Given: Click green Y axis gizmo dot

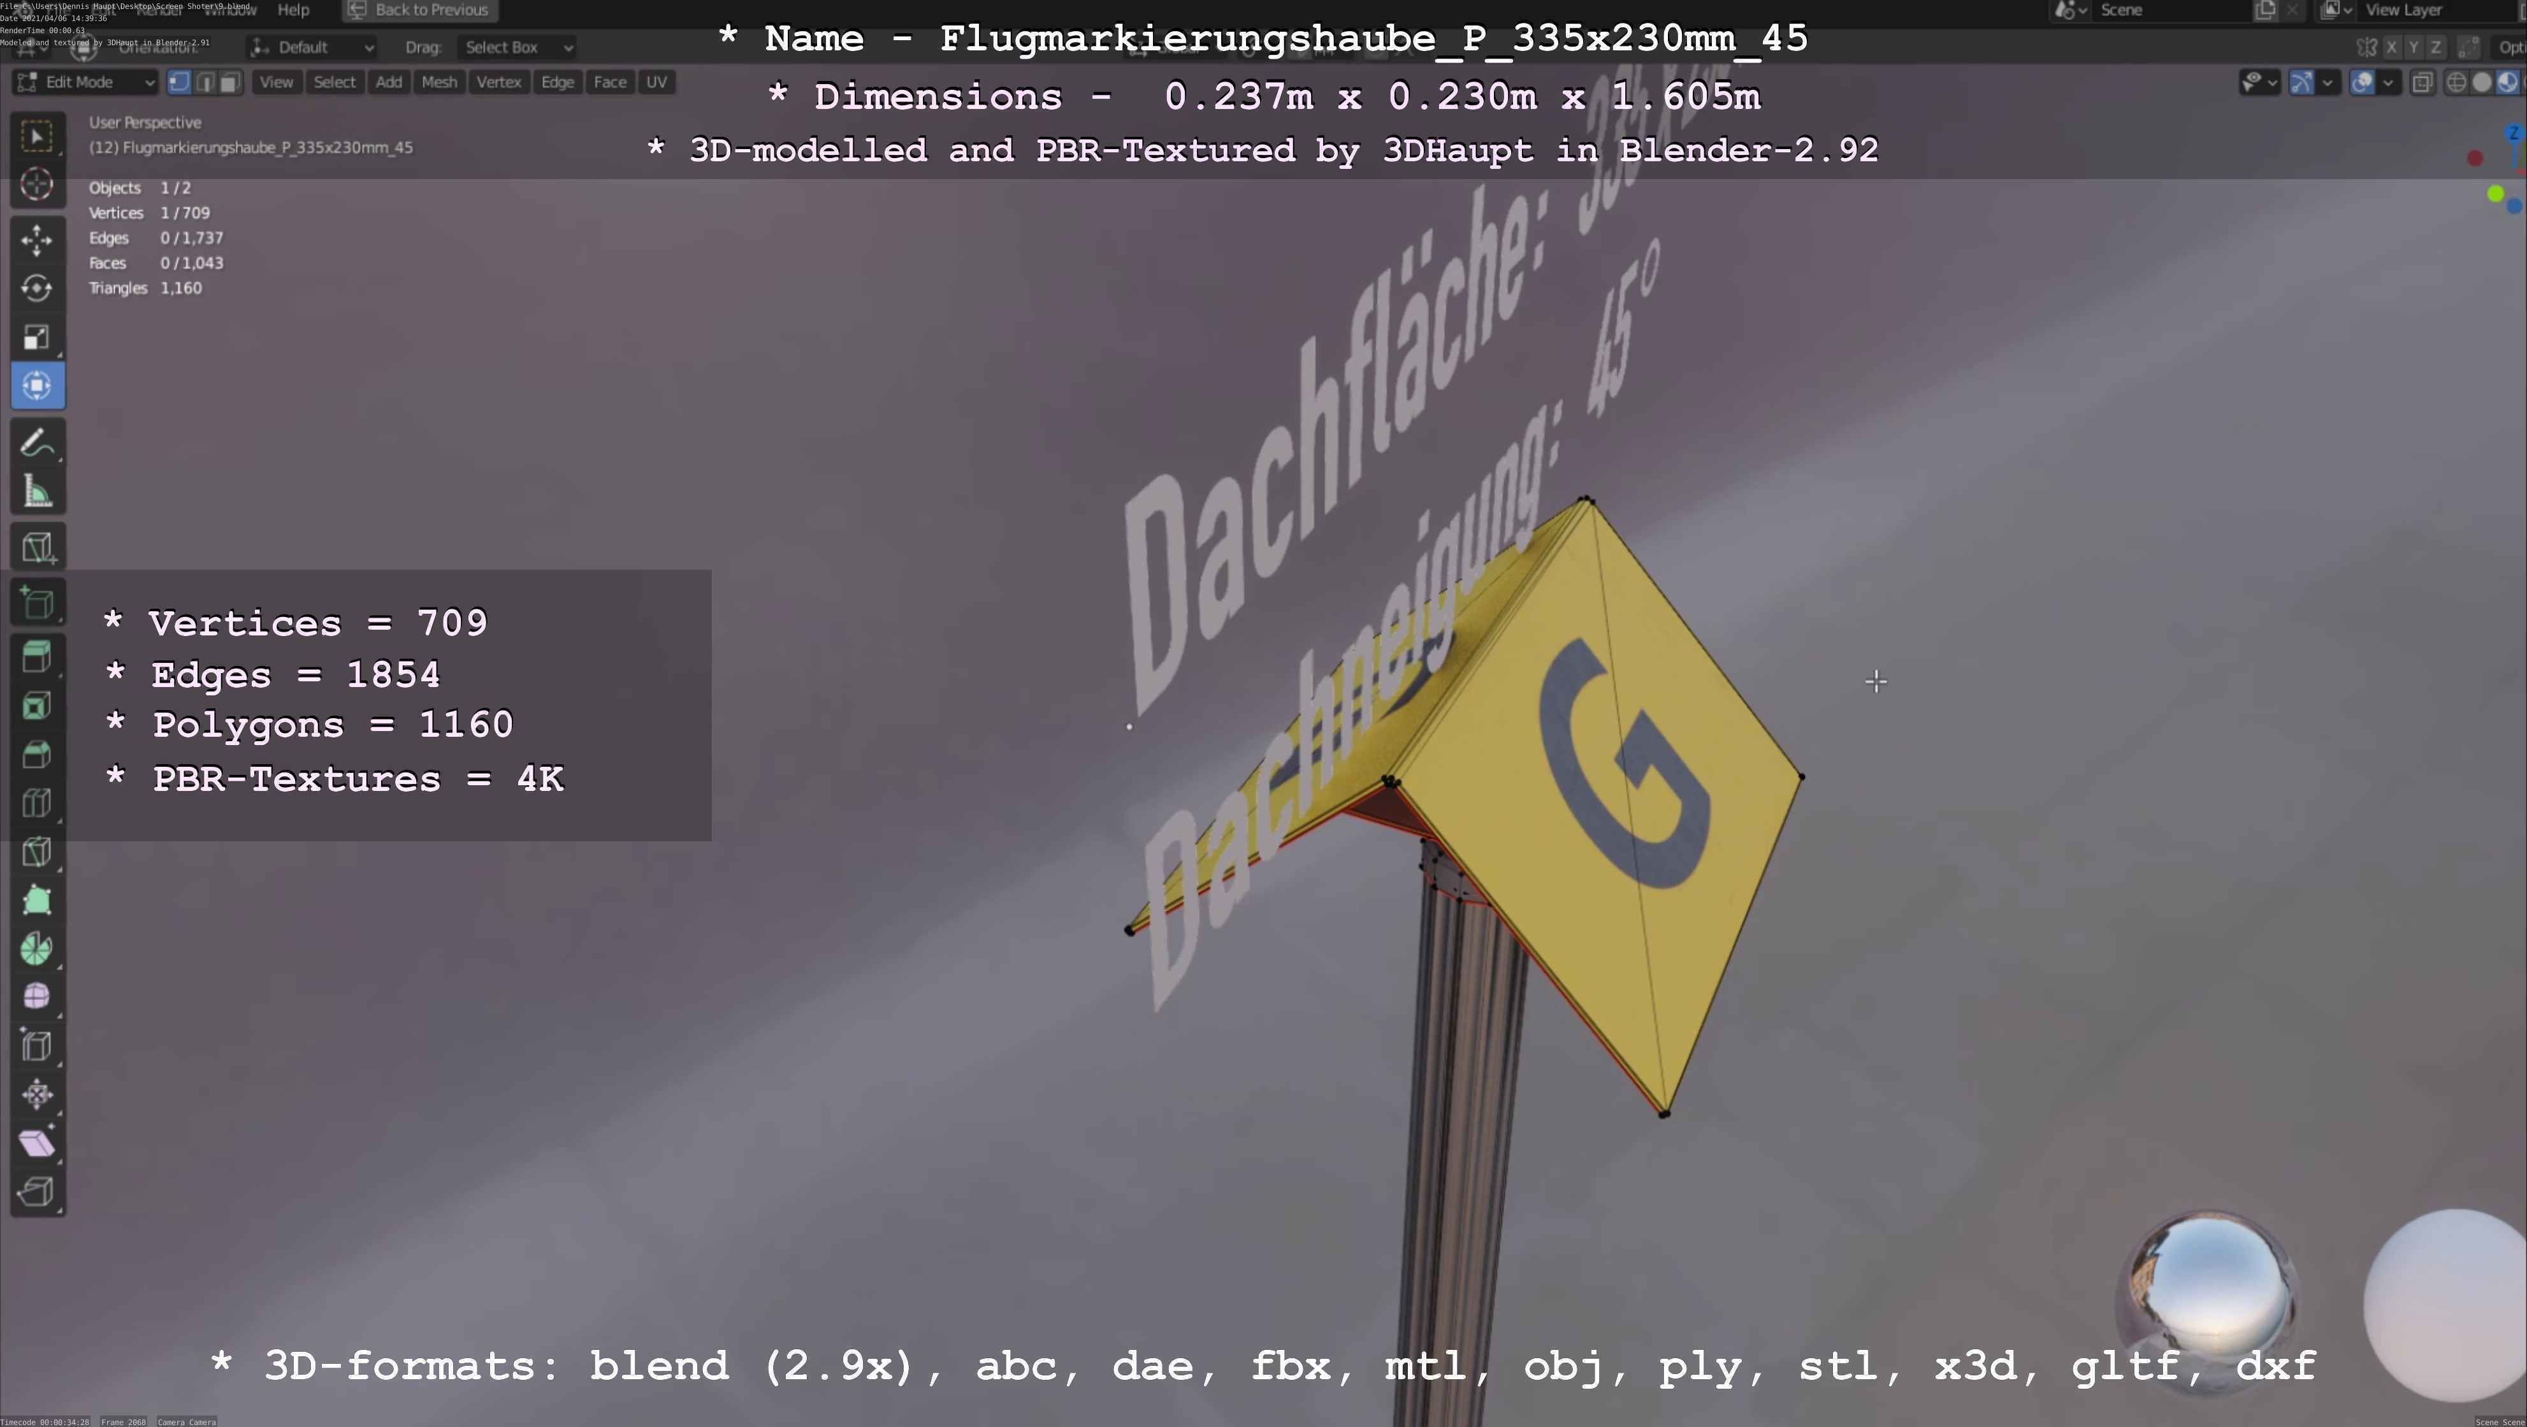Looking at the screenshot, I should pyautogui.click(x=2496, y=194).
